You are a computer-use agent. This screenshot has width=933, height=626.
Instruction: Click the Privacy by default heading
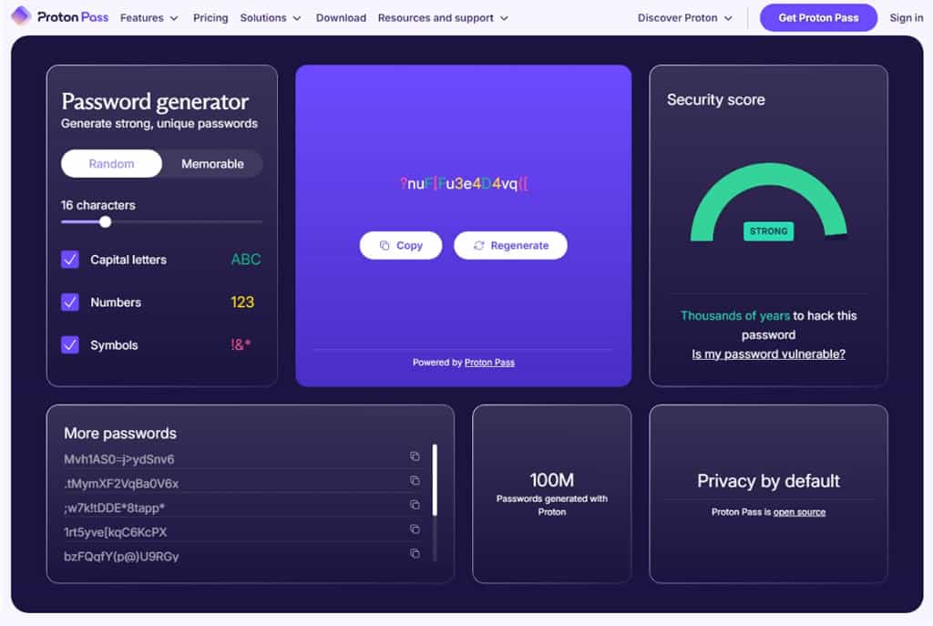pyautogui.click(x=768, y=481)
